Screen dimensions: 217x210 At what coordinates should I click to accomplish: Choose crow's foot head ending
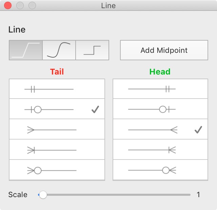pos(160,129)
